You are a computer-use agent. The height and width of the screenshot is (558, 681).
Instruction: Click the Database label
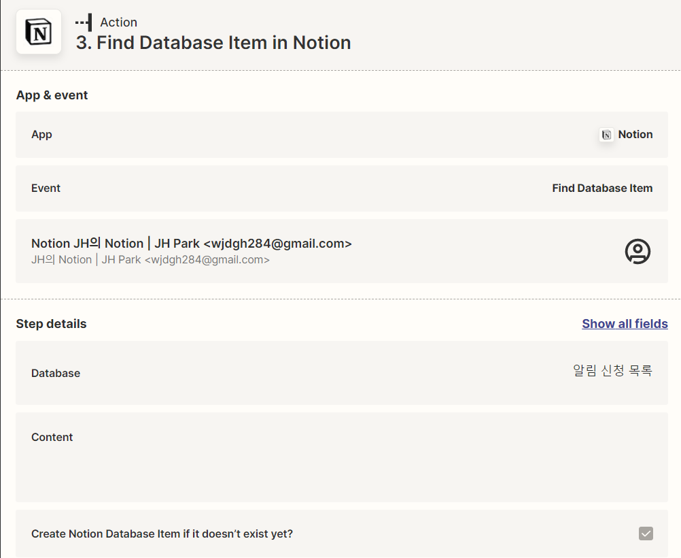tap(56, 373)
